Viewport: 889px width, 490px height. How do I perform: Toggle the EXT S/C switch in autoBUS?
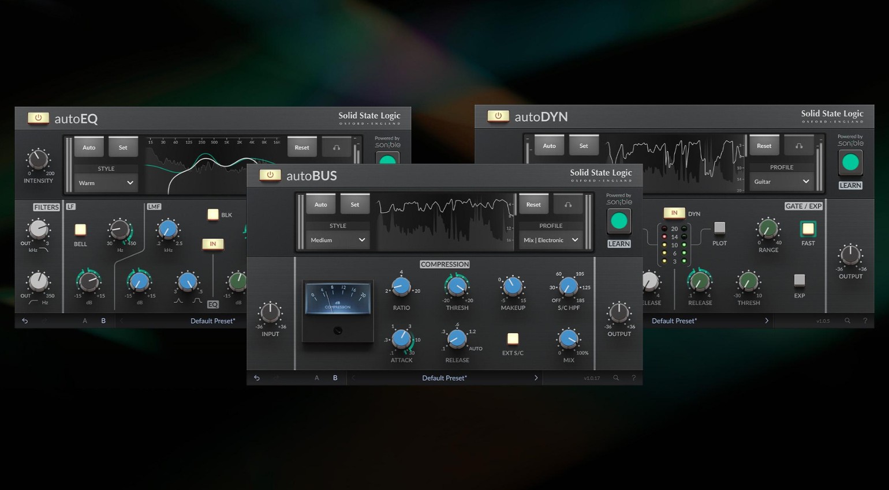pyautogui.click(x=513, y=340)
